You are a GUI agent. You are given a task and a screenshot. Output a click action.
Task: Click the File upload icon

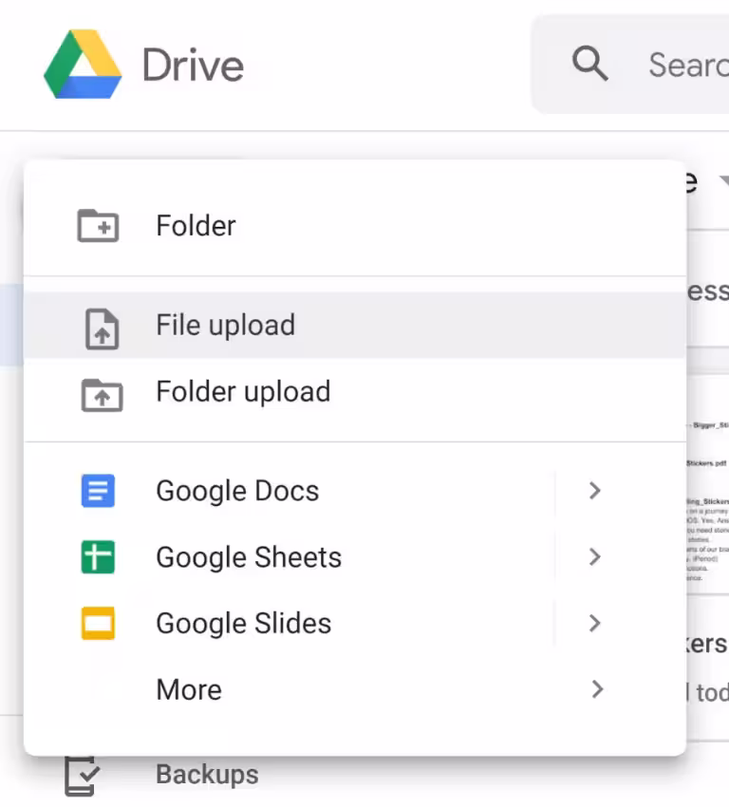click(101, 326)
